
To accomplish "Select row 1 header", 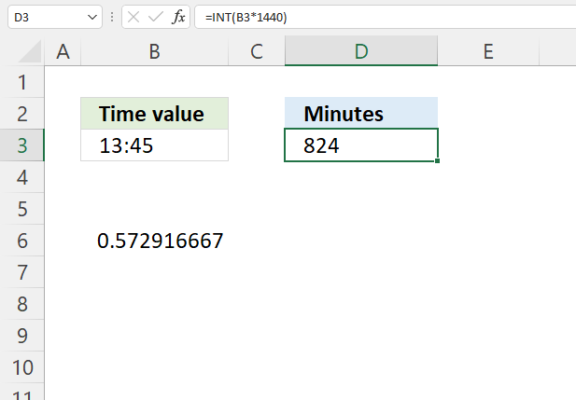I will pos(22,82).
